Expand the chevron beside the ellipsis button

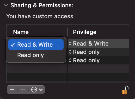(41, 90)
